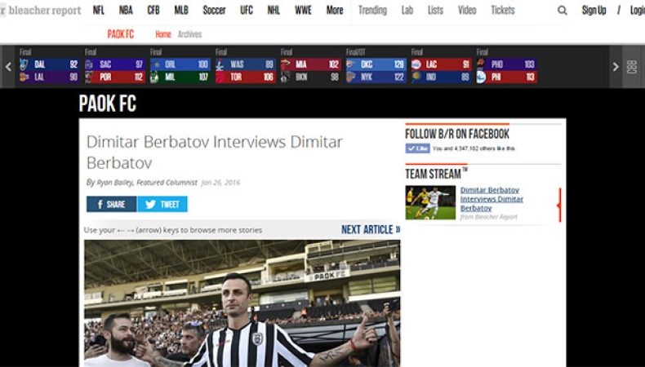Click the Bleacher Report logo
The image size is (645, 367).
pos(41,11)
